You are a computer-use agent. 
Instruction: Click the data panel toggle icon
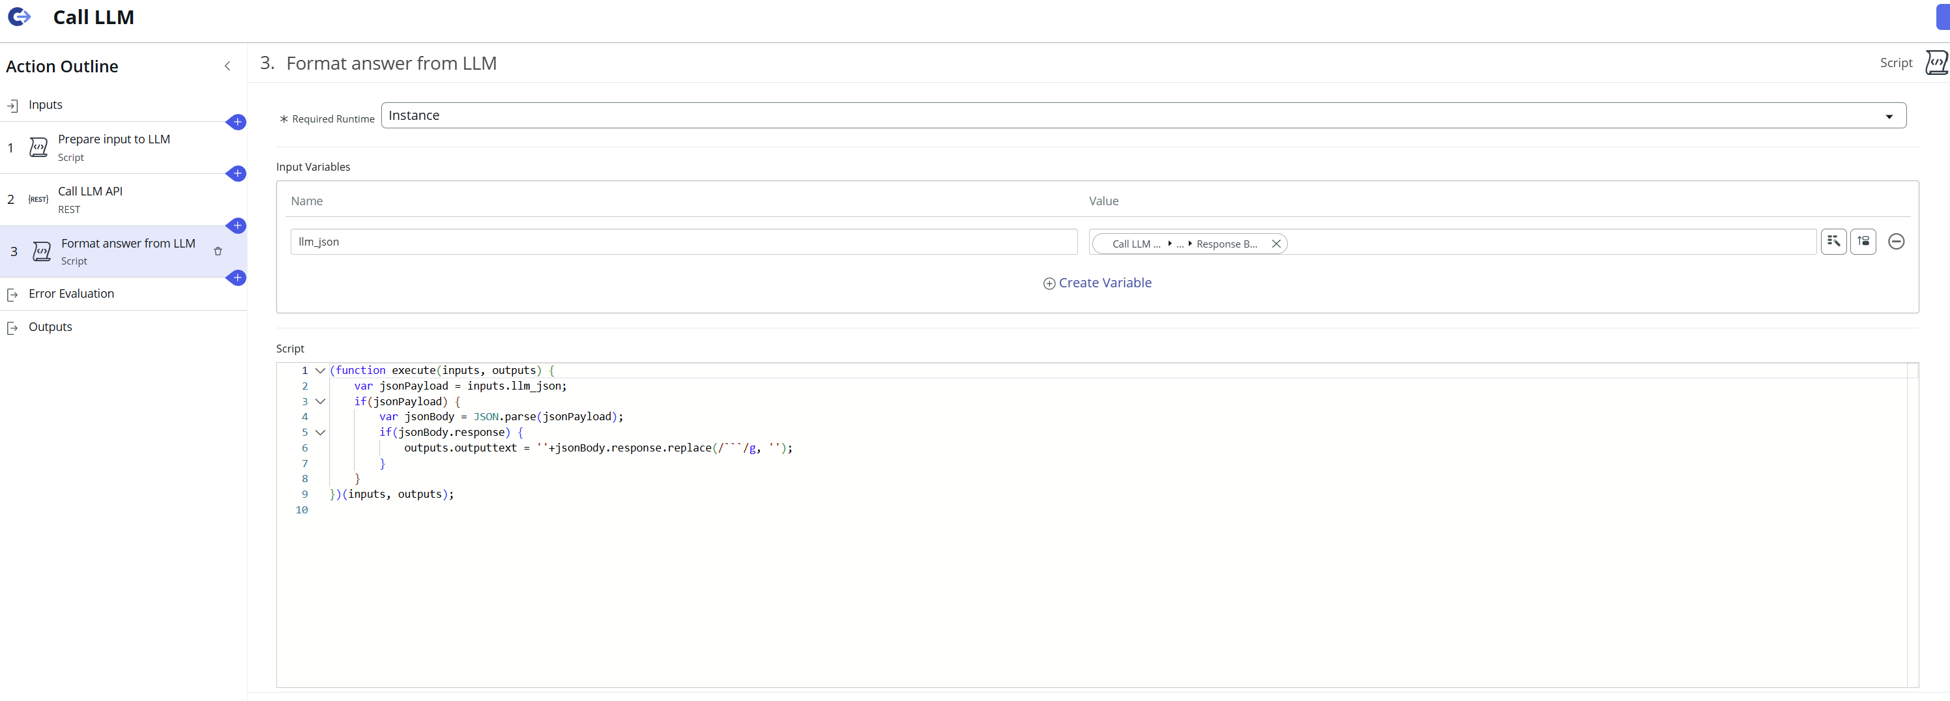coord(1863,242)
